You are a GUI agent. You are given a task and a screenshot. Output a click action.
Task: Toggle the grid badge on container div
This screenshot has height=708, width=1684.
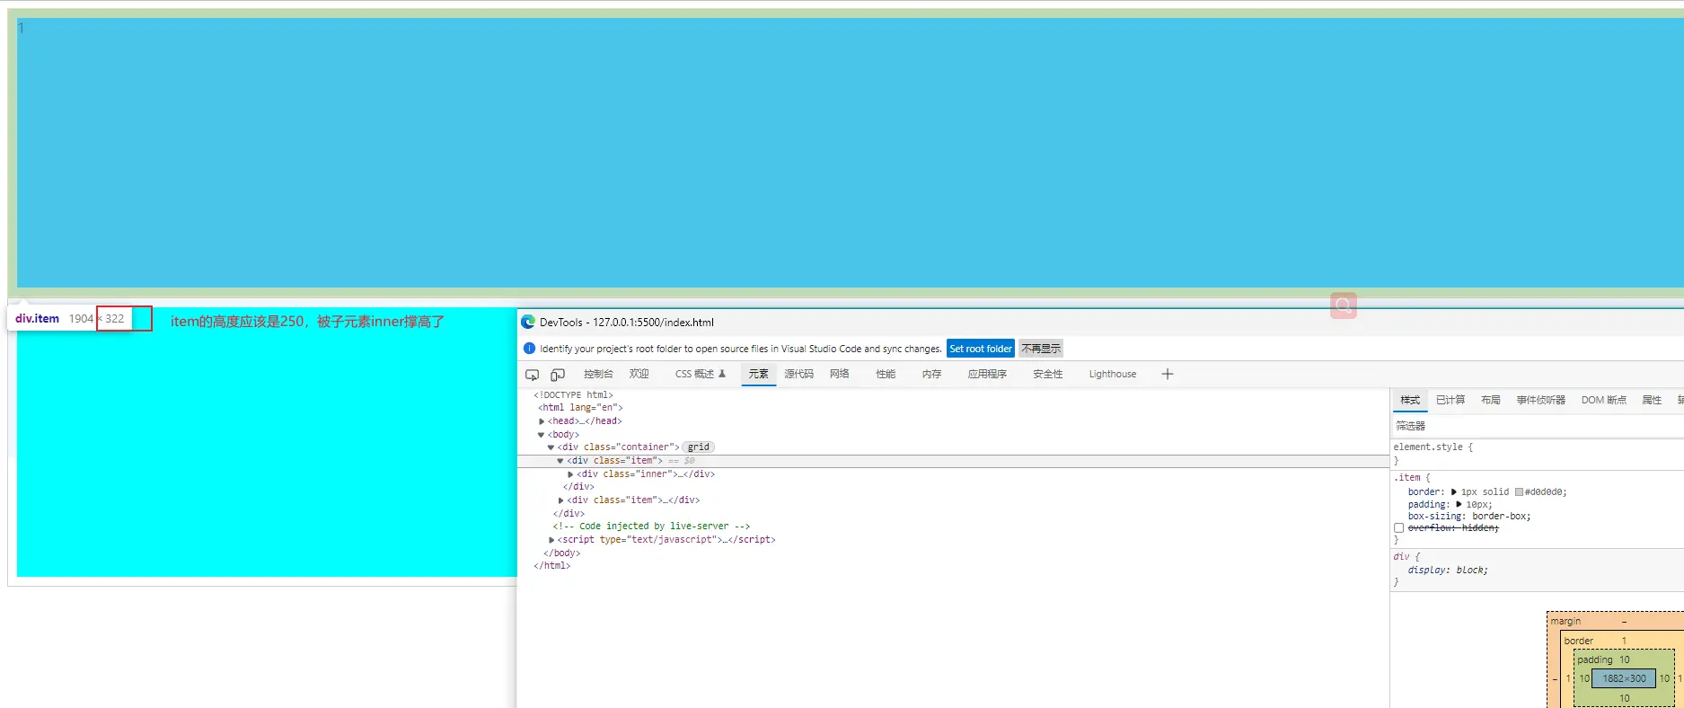click(x=699, y=447)
